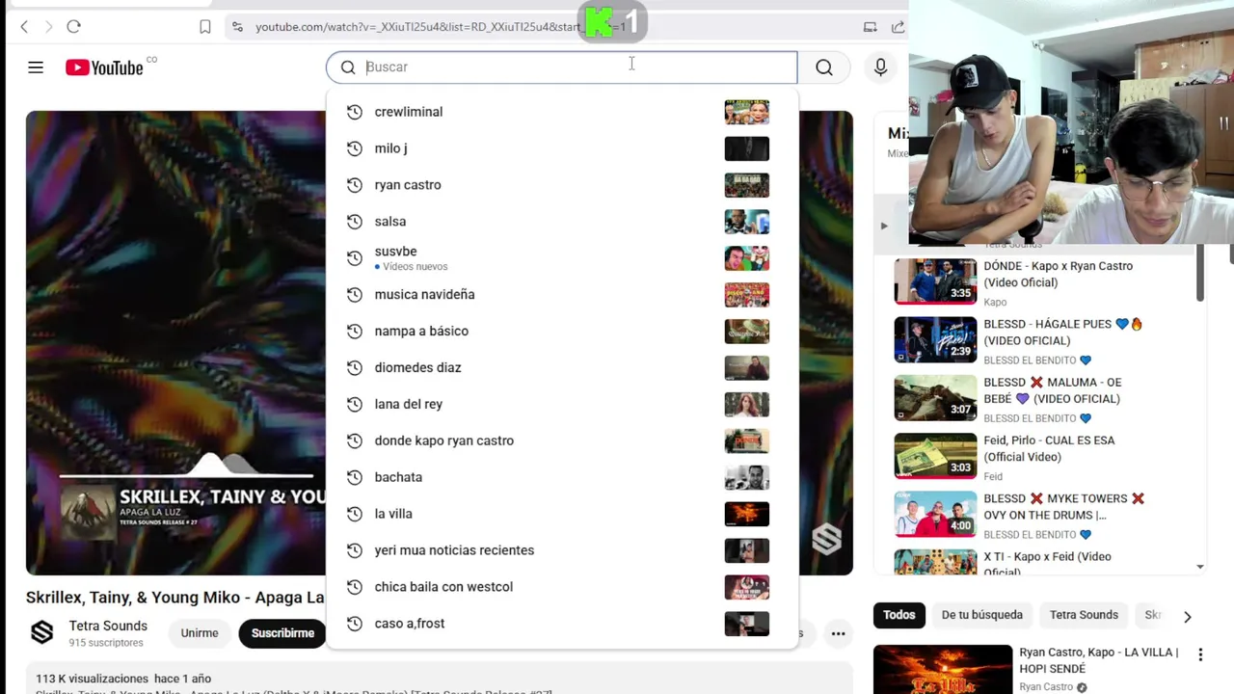Click the browser forward arrow
The height and width of the screenshot is (694, 1234).
(x=48, y=27)
